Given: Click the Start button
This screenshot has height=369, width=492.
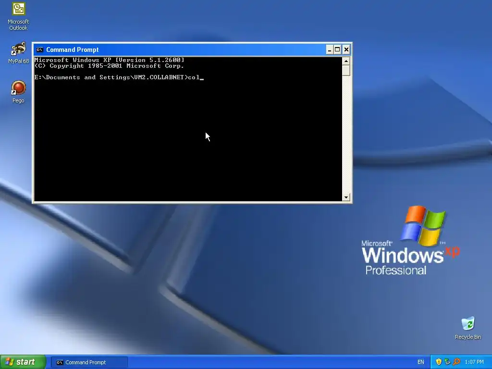Looking at the screenshot, I should 23,362.
